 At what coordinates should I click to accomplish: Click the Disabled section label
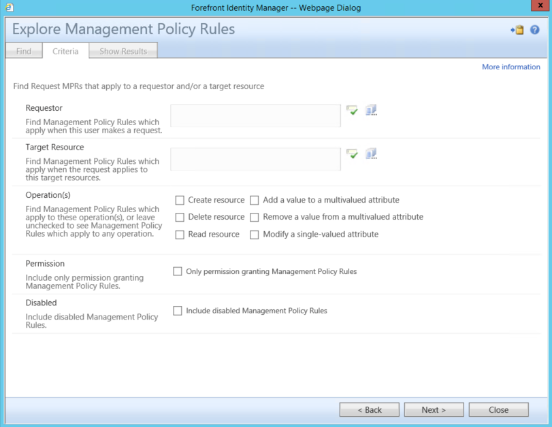click(42, 303)
